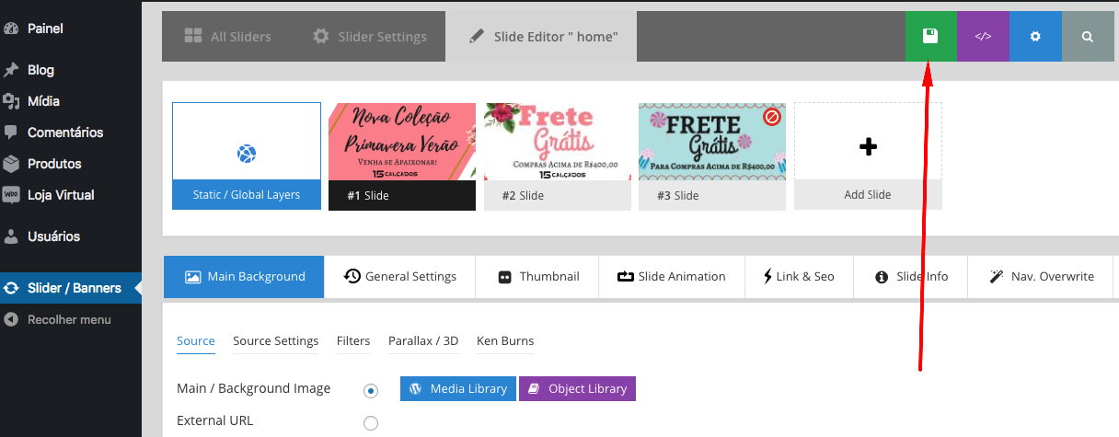The image size is (1119, 437).
Task: Click the red disabled icon on slide #3
Action: (x=773, y=118)
